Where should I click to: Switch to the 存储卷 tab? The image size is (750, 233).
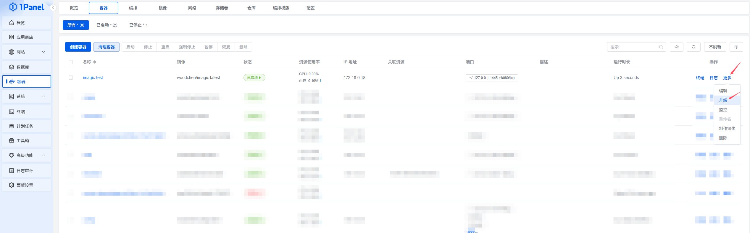click(x=222, y=8)
